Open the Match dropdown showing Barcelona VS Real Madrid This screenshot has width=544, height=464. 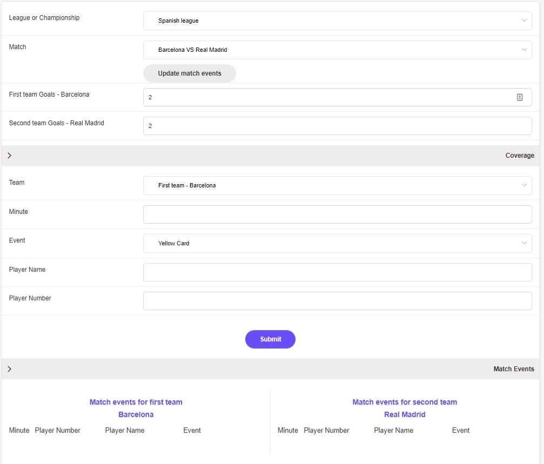tap(337, 50)
